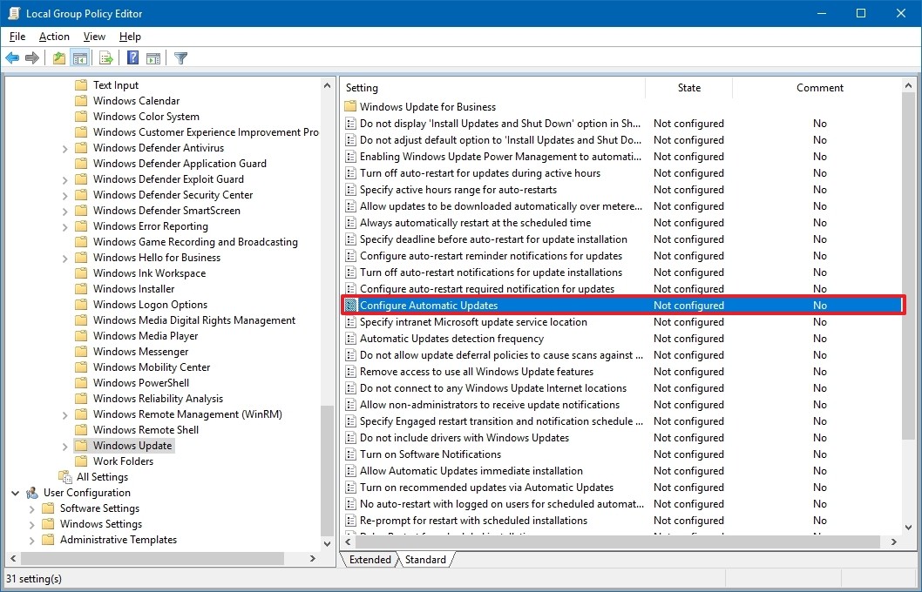Select 'Remove access to use all Windows Update features'
This screenshot has height=592, width=922.
click(x=477, y=372)
